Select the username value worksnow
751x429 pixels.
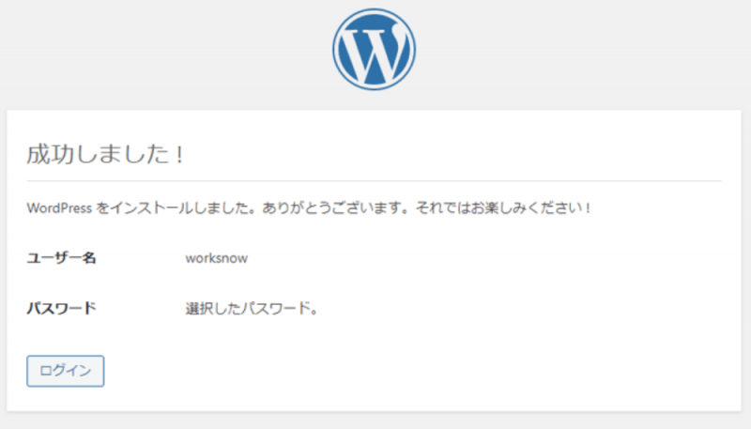point(217,258)
